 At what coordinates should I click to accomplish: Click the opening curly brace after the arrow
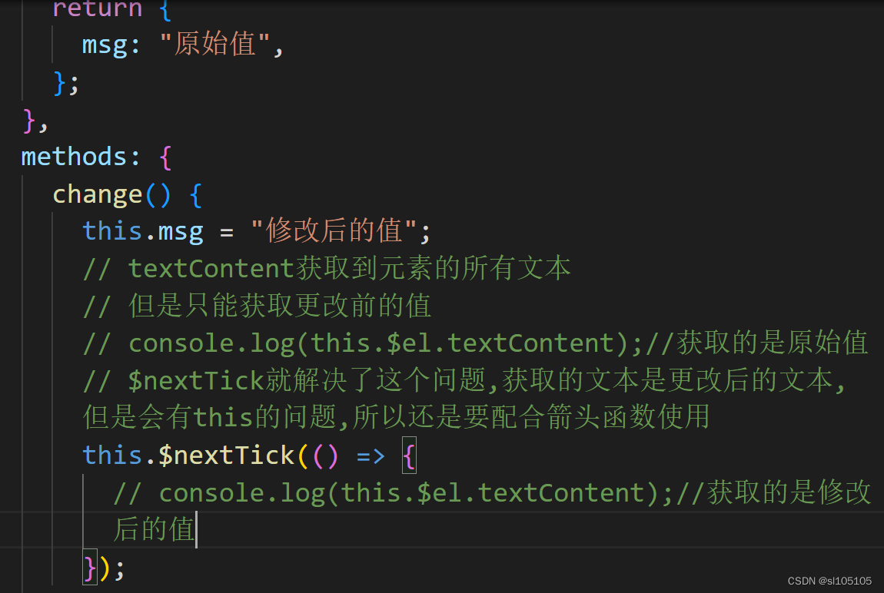409,455
